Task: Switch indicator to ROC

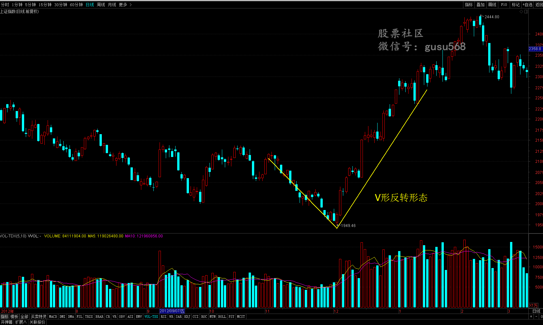Action: click(x=204, y=317)
